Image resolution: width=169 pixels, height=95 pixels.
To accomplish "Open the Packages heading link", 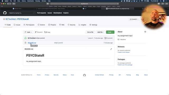I will point(121,59).
